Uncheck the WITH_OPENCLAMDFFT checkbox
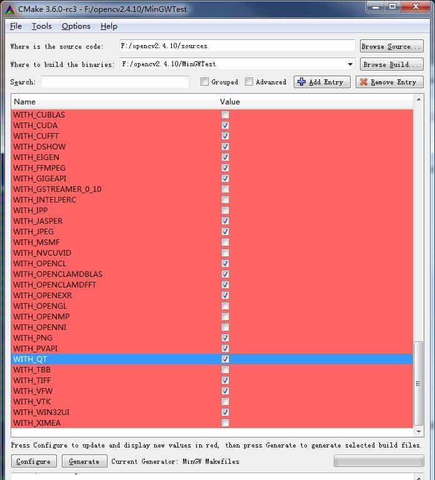The image size is (435, 480). pos(225,285)
